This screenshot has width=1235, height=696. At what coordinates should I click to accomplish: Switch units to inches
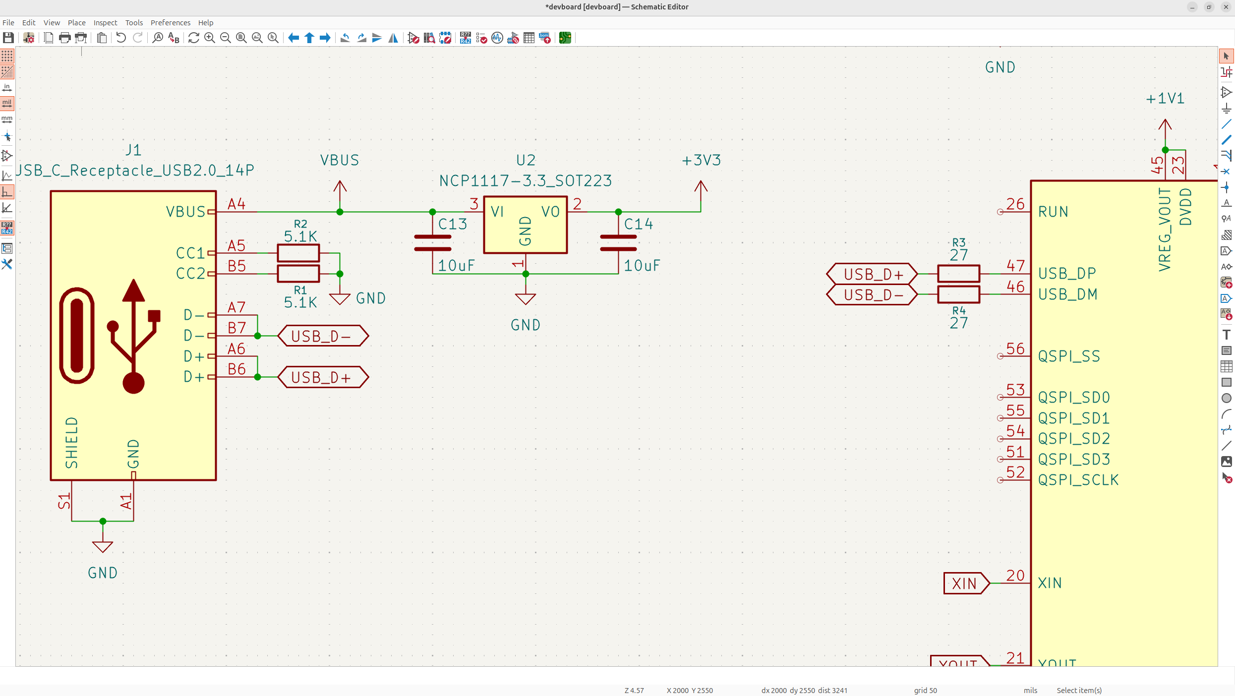pos(7,88)
